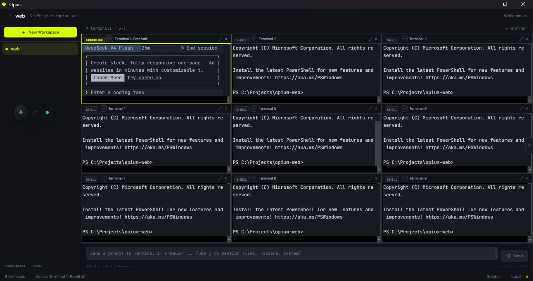Click PS C:\Projects\opium-web> prompt in Terminal 8
This screenshot has width=533, height=281.
click(x=268, y=232)
